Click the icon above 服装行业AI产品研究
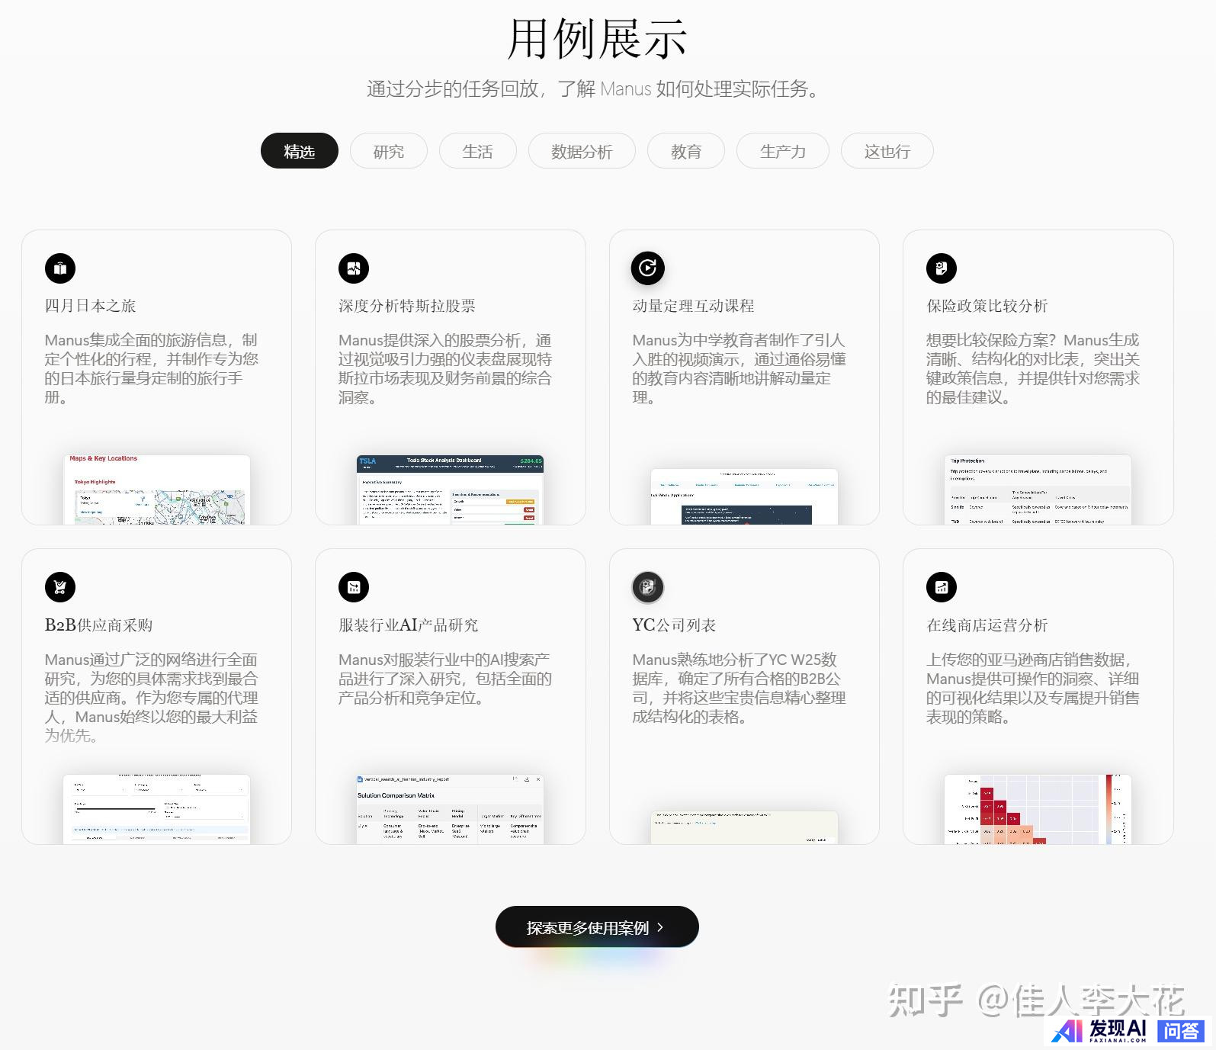Screen dimensions: 1216x1050 tap(354, 587)
